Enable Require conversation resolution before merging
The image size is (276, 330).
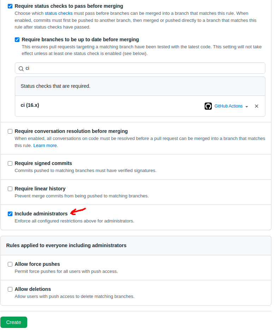(x=10, y=132)
